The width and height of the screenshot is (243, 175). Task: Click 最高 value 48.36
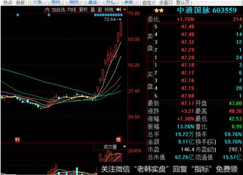point(235,111)
